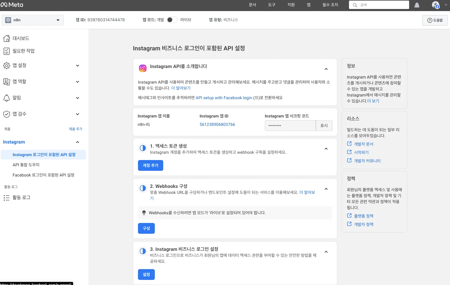Image resolution: width=450 pixels, height=285 pixels.
Task: Click the Webhooks step status icon
Action: (x=143, y=188)
